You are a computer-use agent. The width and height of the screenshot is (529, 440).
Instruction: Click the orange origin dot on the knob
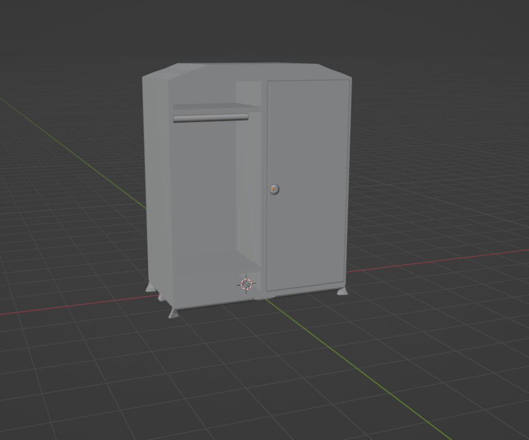[272, 189]
